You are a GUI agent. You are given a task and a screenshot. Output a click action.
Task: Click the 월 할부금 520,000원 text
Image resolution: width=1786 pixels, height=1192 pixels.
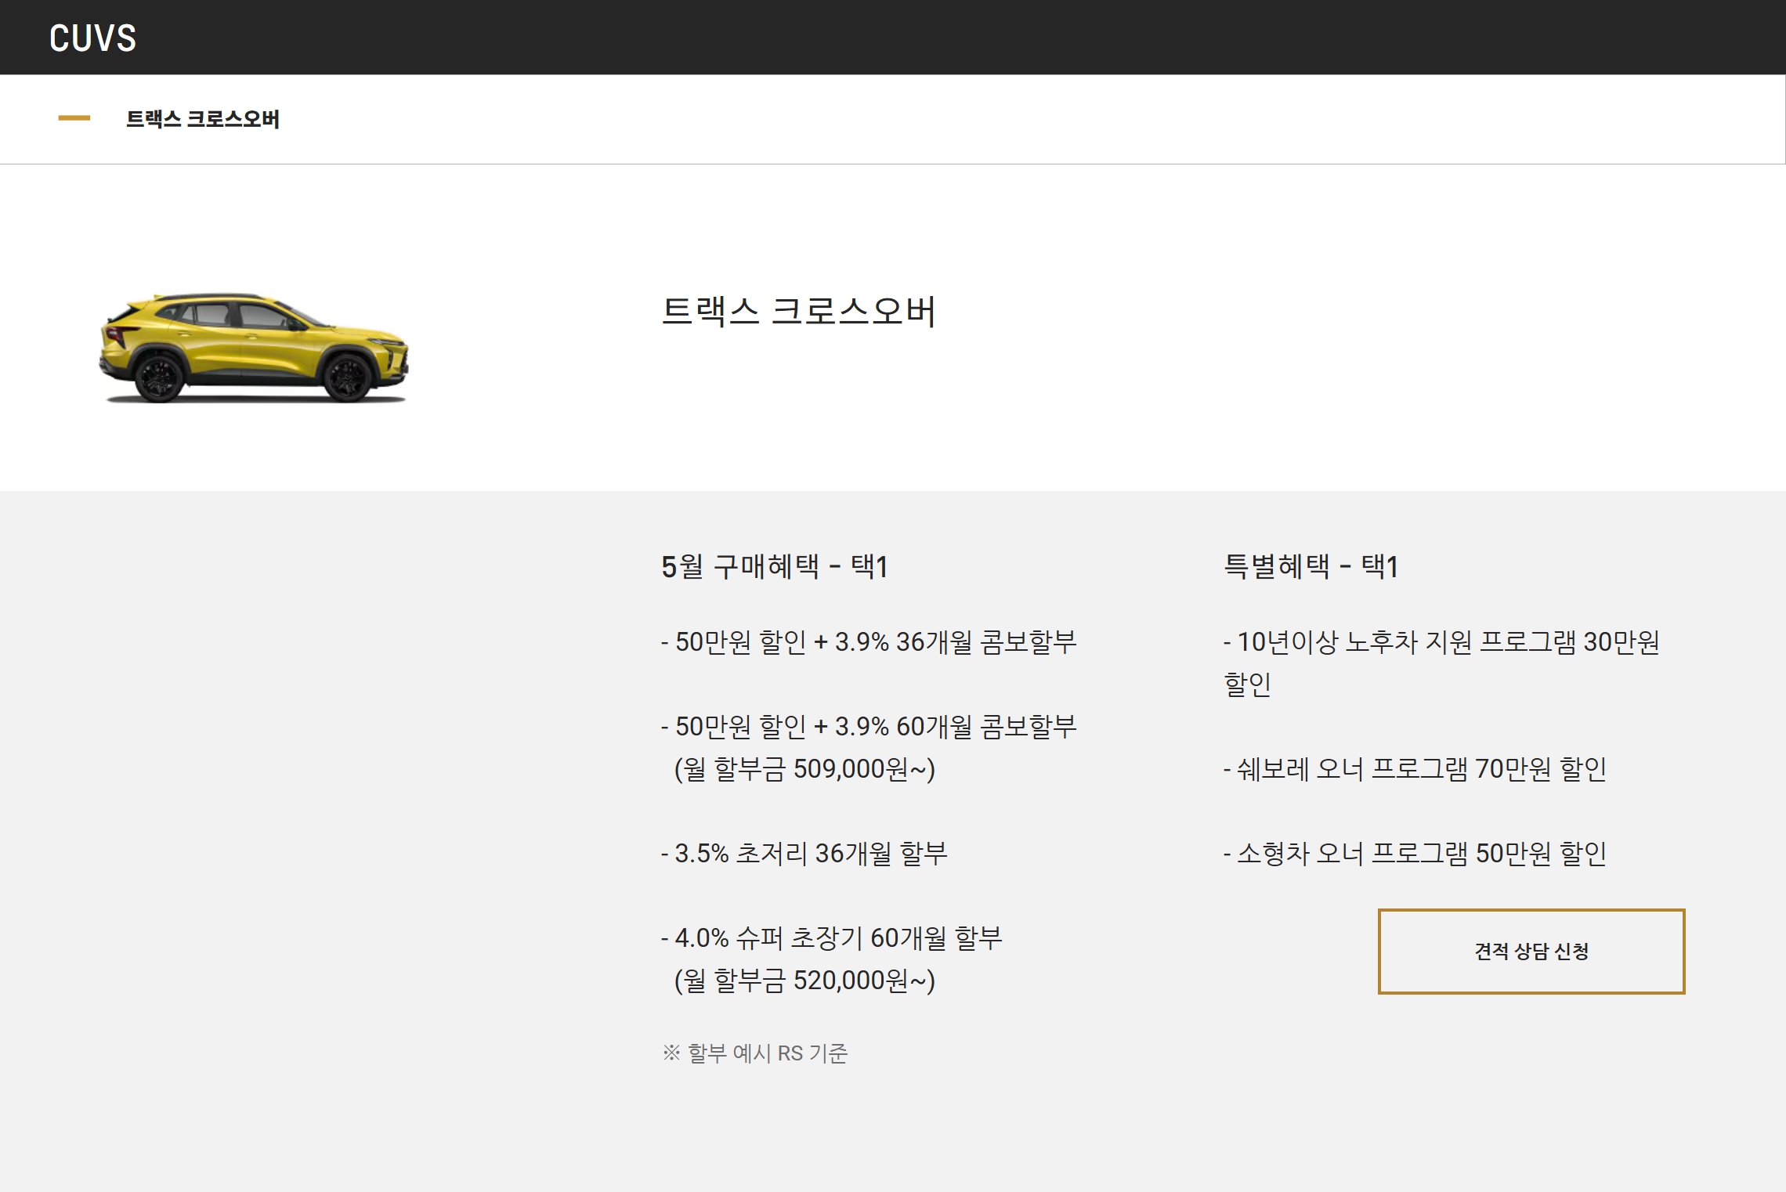point(804,981)
